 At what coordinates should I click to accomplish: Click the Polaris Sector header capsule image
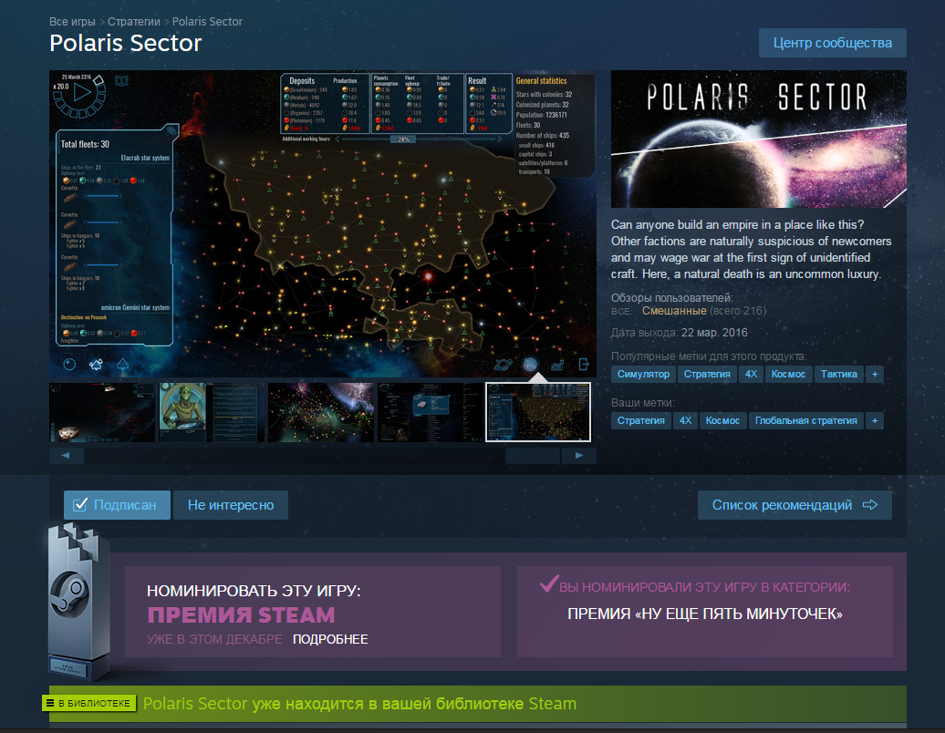759,139
